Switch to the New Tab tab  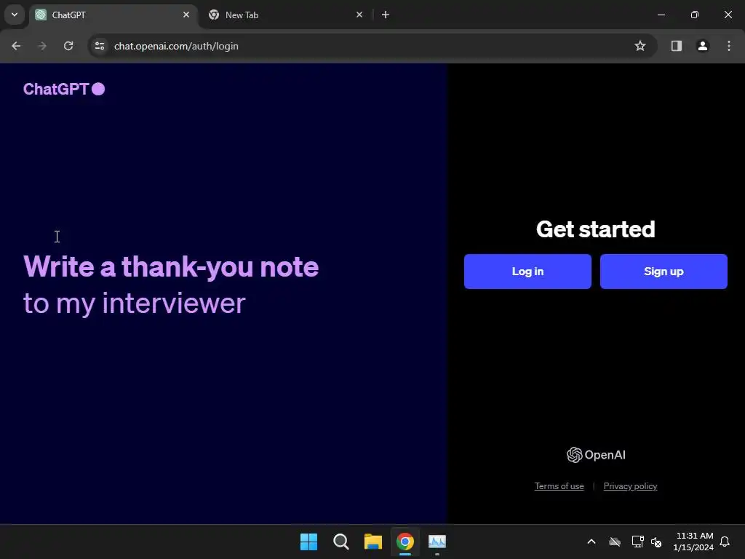point(285,15)
